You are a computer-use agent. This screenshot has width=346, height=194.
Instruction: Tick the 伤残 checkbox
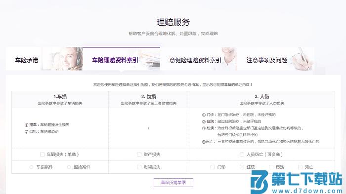pyautogui.click(x=271, y=167)
